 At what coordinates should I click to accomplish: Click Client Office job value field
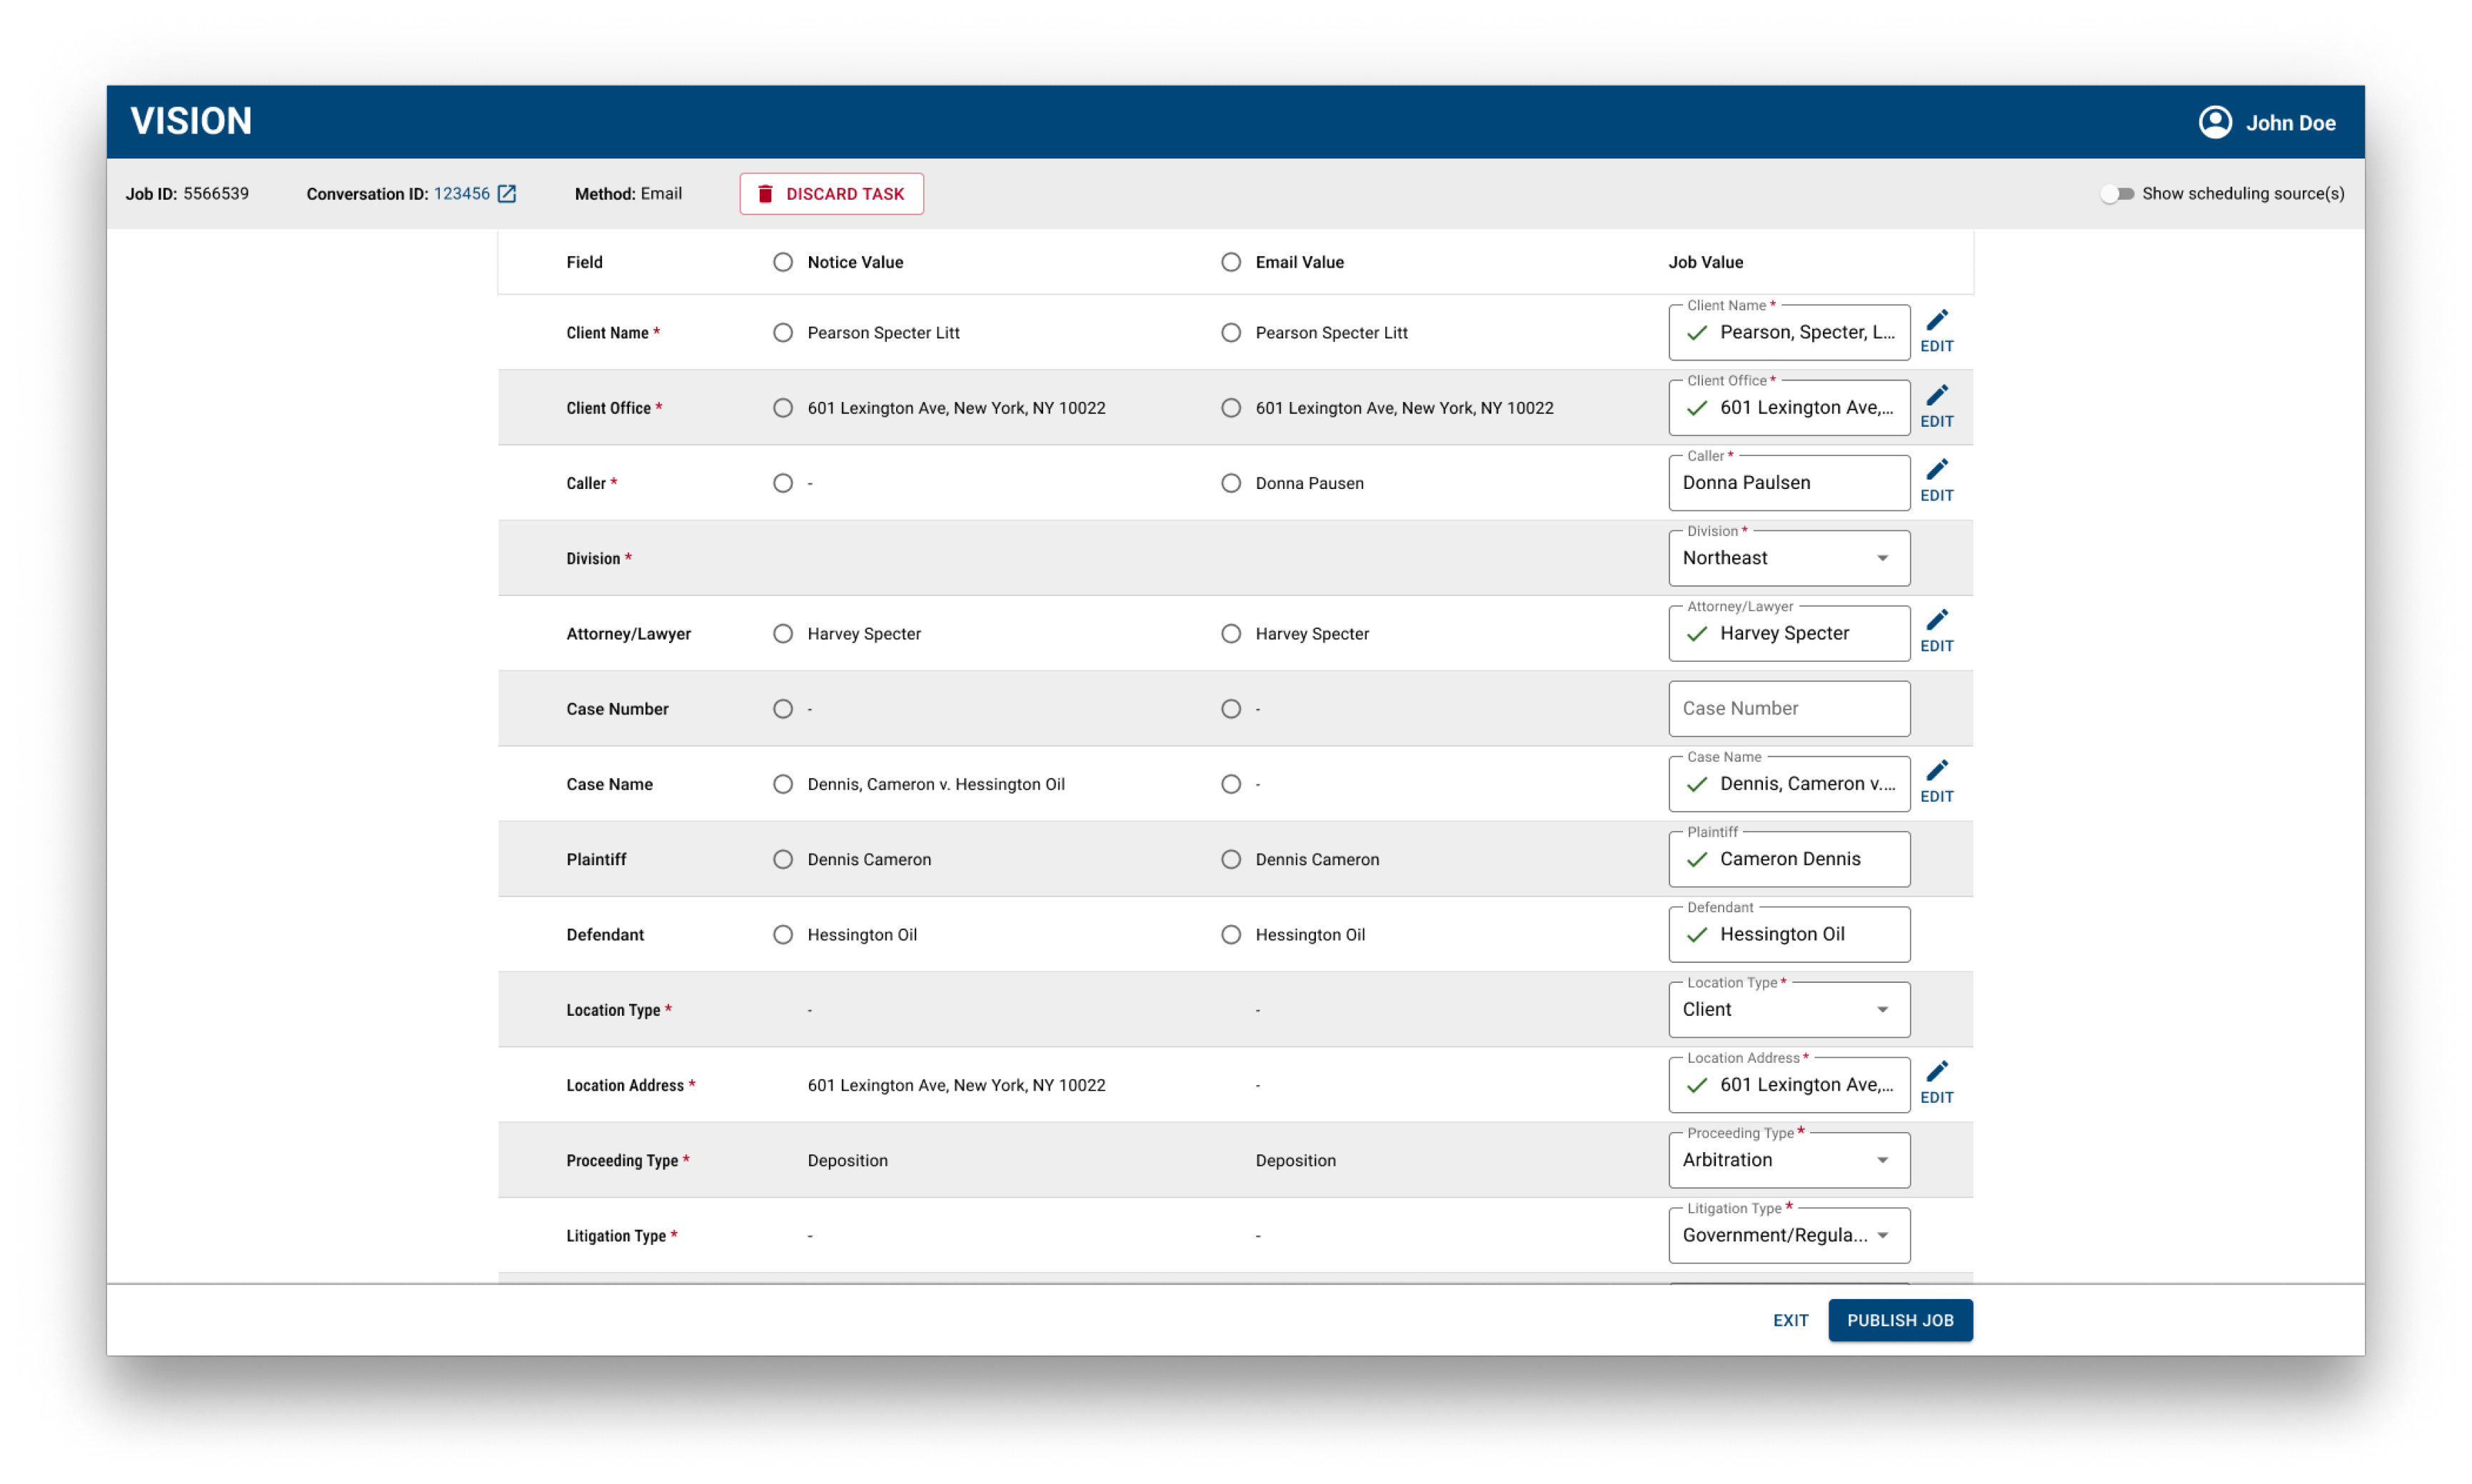[1788, 408]
